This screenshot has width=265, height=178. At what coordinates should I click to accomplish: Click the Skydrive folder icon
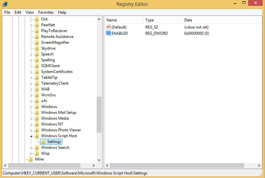pos(37,48)
